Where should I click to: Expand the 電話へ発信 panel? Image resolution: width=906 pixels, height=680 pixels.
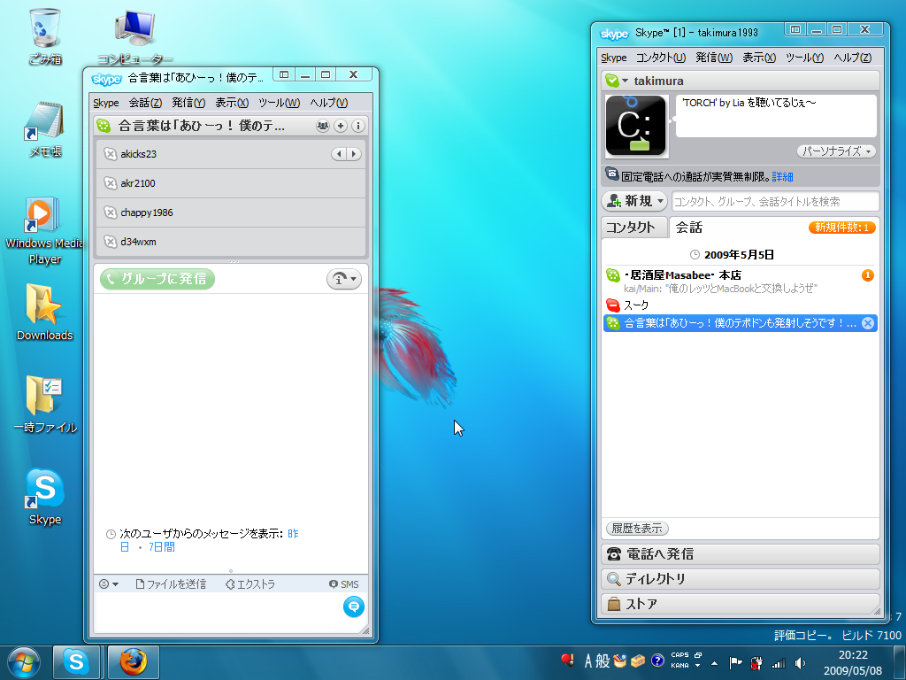[741, 554]
